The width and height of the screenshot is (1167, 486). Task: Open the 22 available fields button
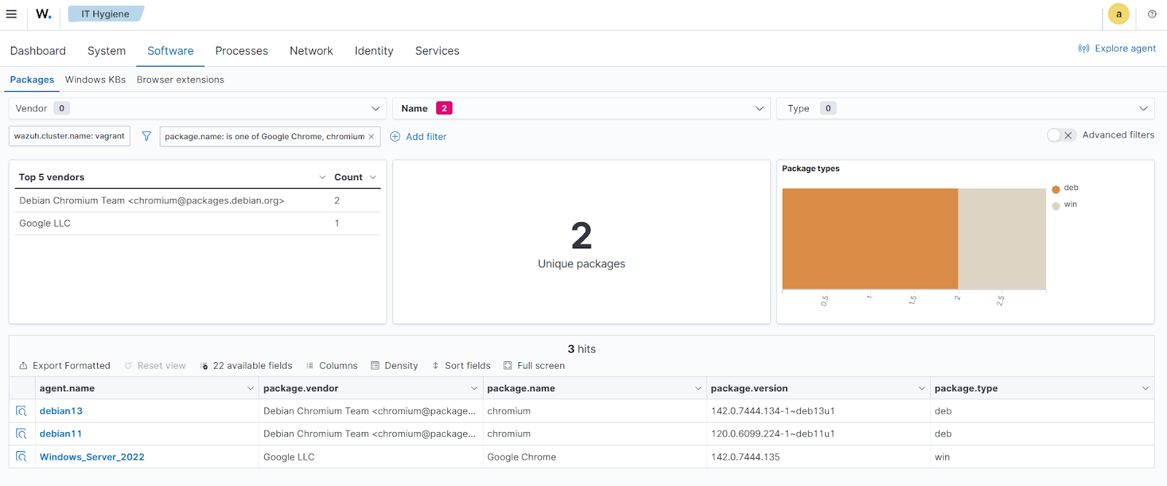click(x=246, y=366)
